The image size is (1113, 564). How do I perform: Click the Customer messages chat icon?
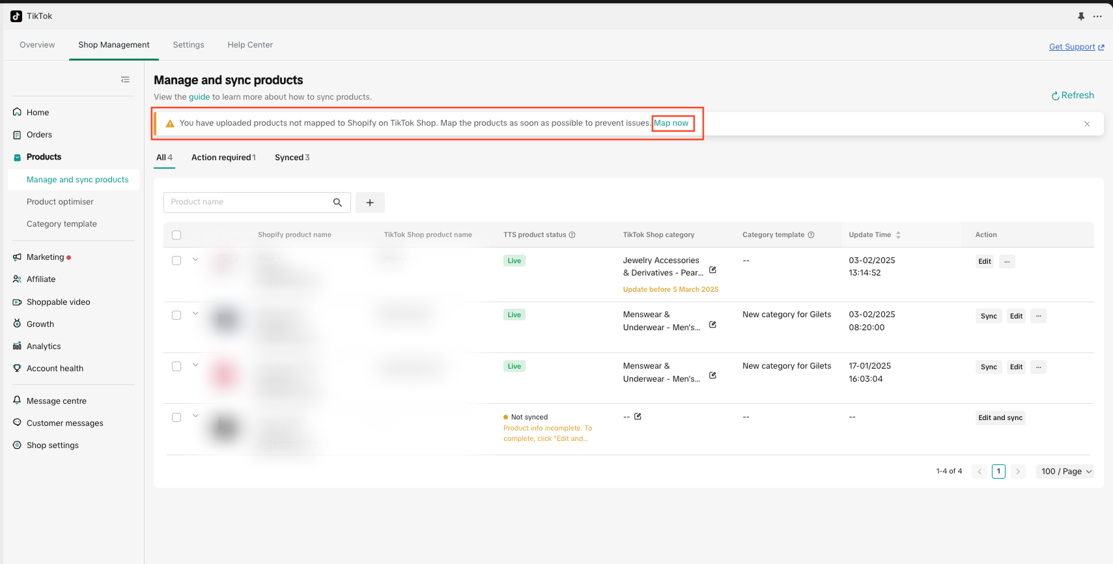(x=17, y=423)
